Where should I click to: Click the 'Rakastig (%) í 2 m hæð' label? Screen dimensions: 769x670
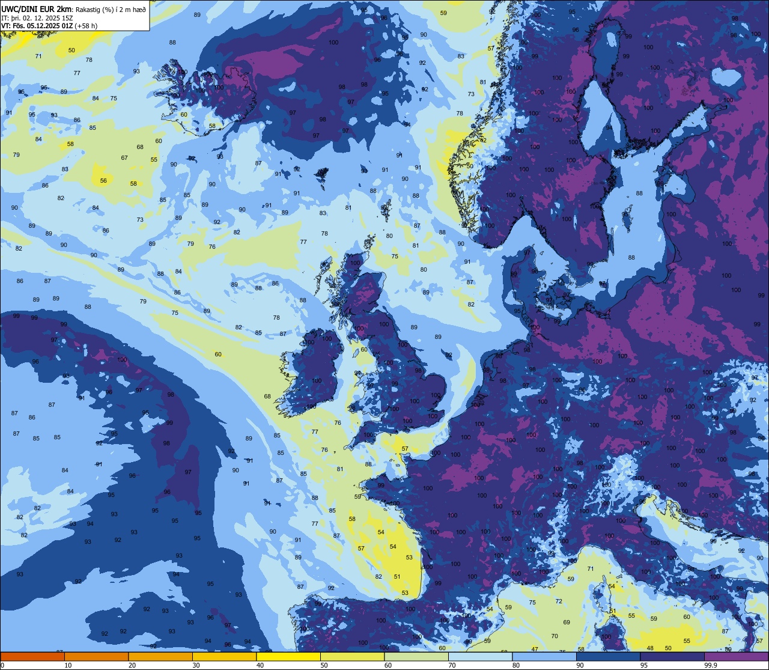click(x=111, y=9)
